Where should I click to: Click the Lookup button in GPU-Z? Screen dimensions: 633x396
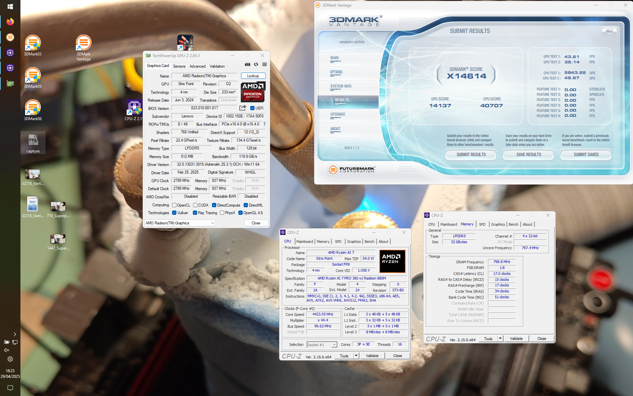tap(253, 76)
